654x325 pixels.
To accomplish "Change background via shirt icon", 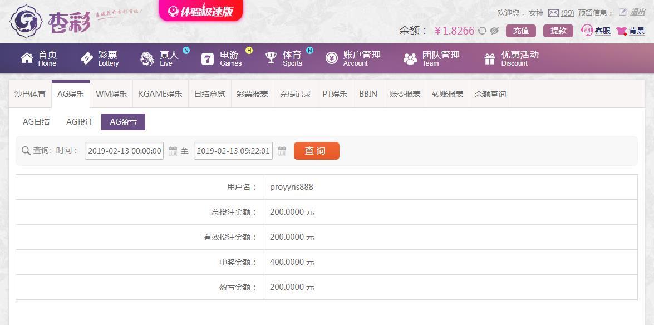I will [622, 31].
